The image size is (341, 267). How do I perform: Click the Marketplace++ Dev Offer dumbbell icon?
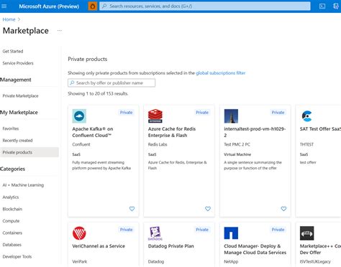pos(306,233)
